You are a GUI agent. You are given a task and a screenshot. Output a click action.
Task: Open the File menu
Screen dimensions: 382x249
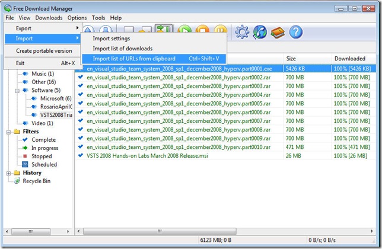point(9,18)
